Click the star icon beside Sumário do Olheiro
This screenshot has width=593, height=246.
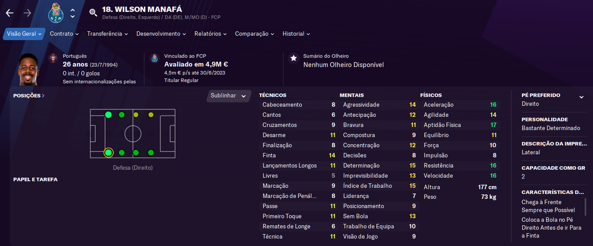(293, 58)
